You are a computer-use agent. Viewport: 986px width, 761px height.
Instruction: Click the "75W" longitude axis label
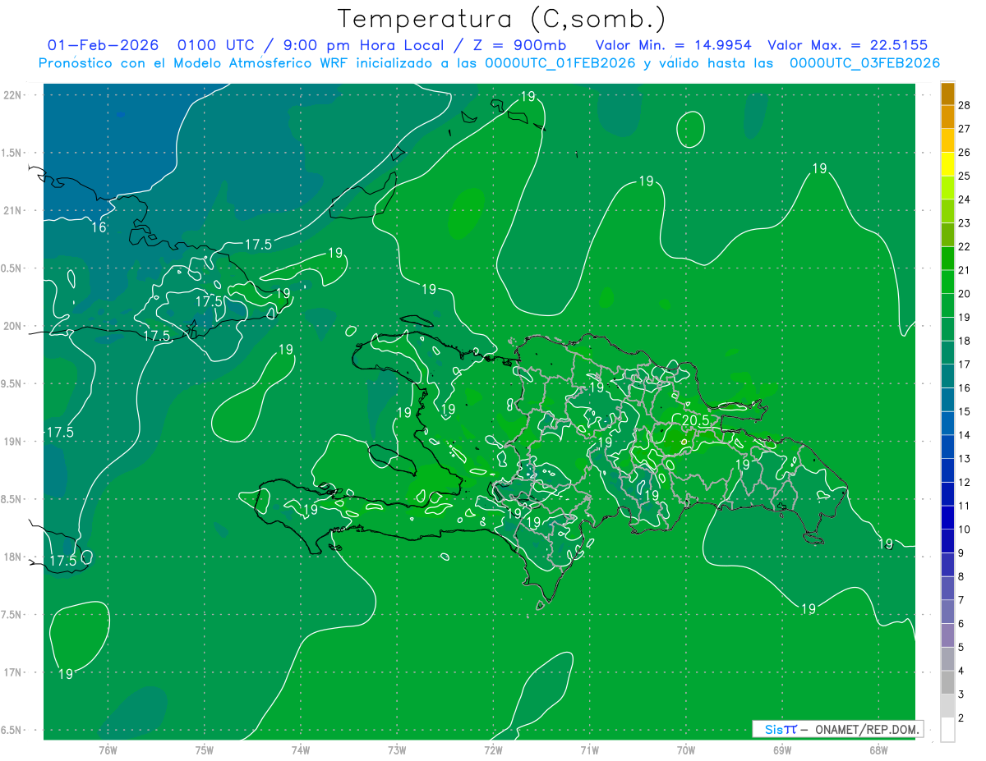204,750
